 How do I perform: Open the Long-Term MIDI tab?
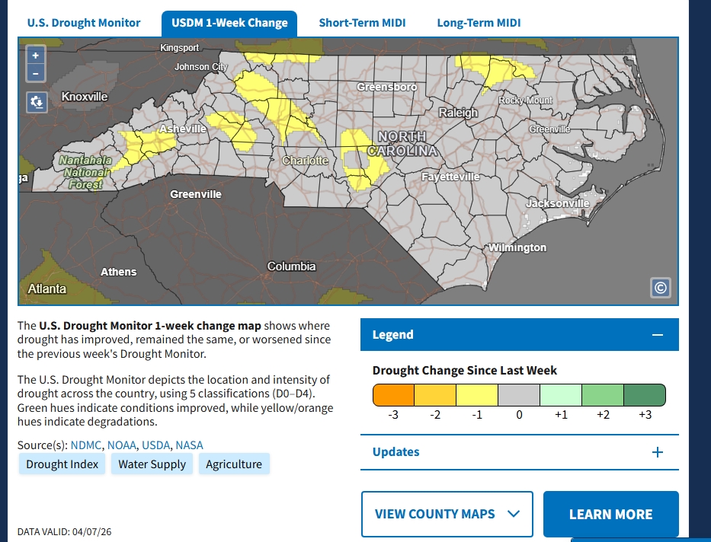coord(479,23)
